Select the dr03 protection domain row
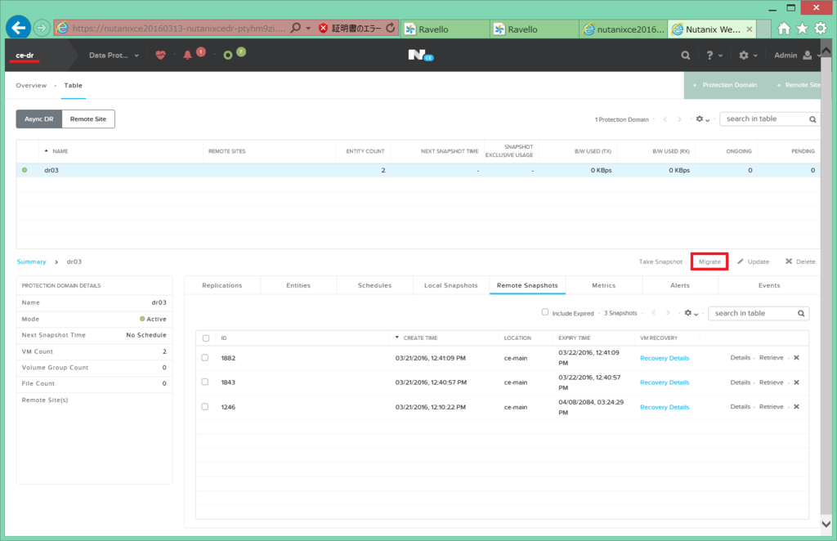The height and width of the screenshot is (541, 837). click(x=418, y=170)
